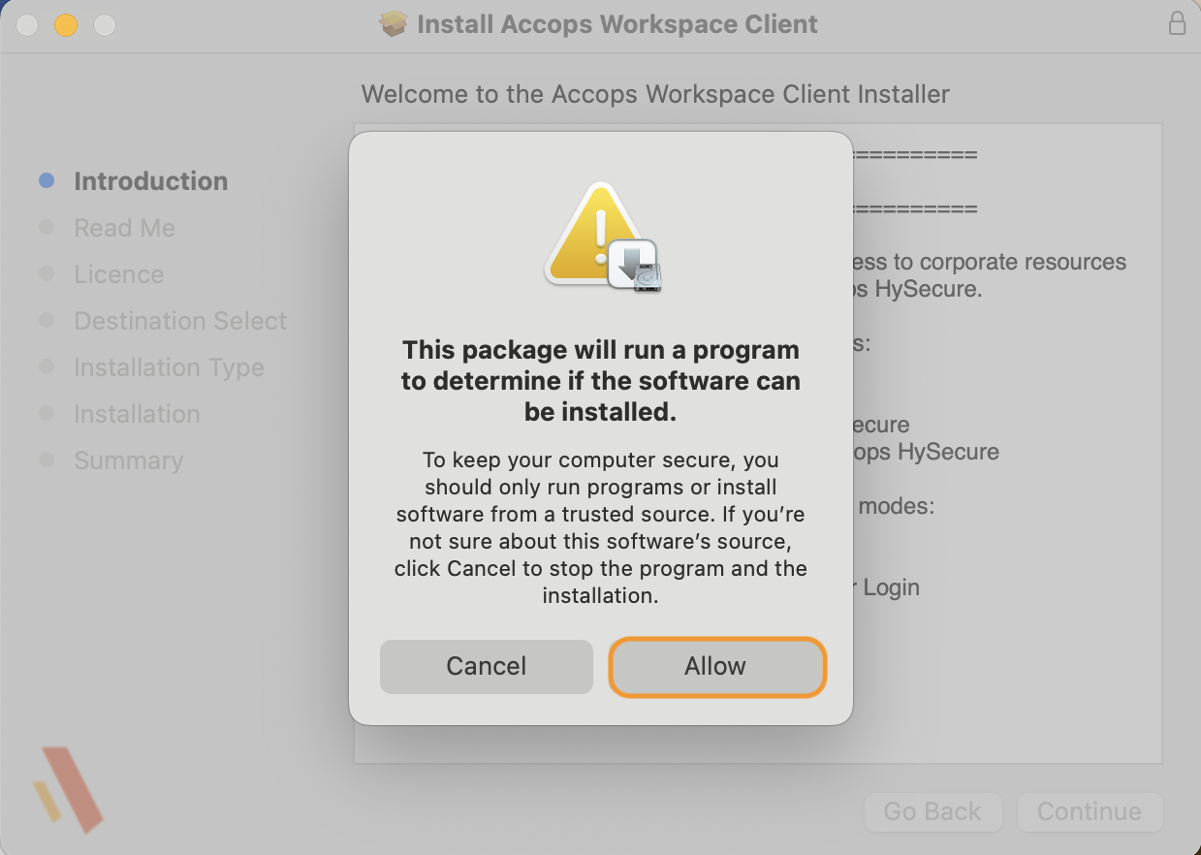The height and width of the screenshot is (855, 1201).
Task: Select the Introduction step in the sidebar
Action: pyautogui.click(x=151, y=181)
